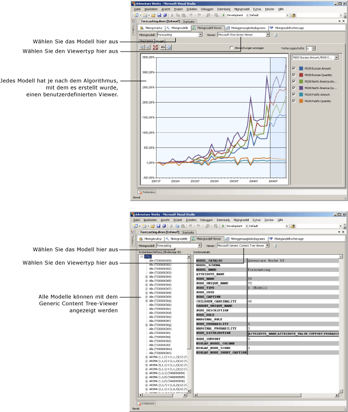Screen dimensions: 348x412
Task: Open the Microsoft Time Series Viewer dropdown
Action: 268,35
